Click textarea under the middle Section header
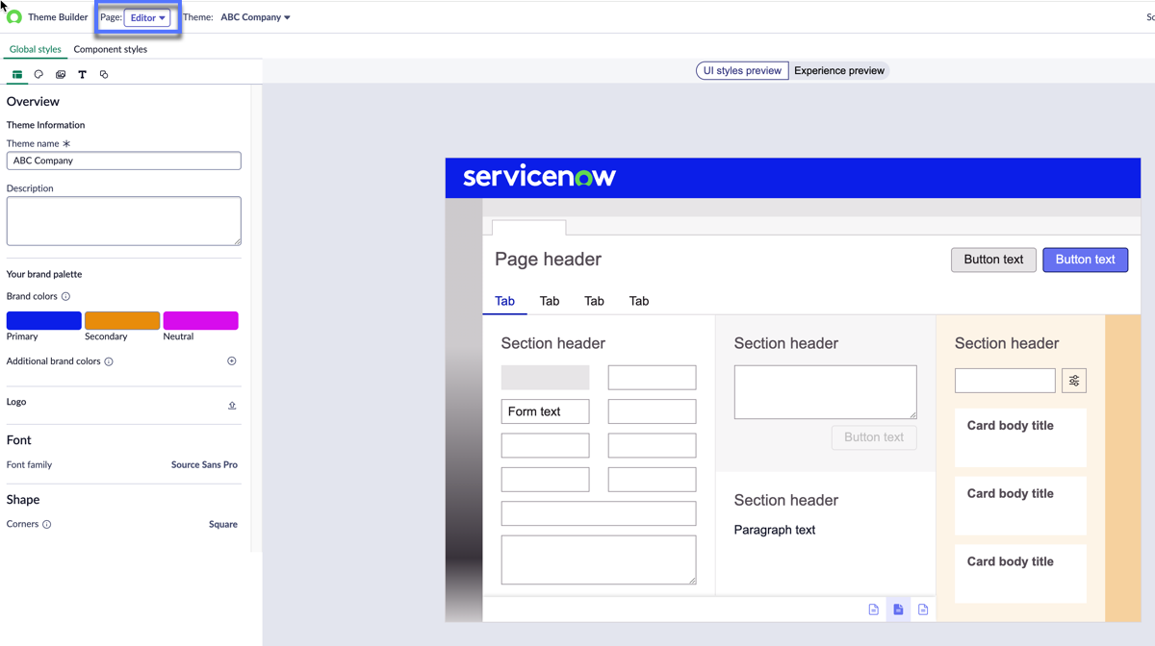Image resolution: width=1155 pixels, height=646 pixels. pos(825,391)
